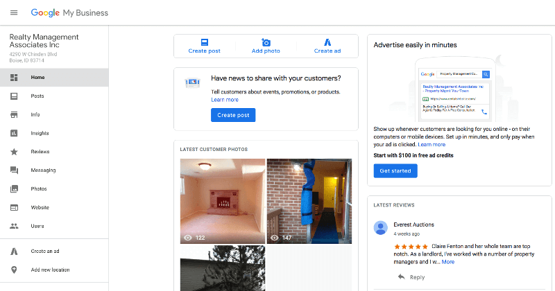The height and width of the screenshot is (291, 555).
Task: Click the Posts sidebar icon
Action: [14, 96]
